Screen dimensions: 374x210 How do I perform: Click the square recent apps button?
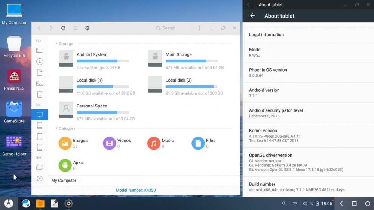pos(354,203)
